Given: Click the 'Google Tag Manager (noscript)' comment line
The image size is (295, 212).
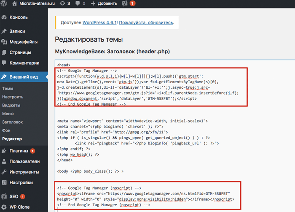Looking at the screenshot, I should (99, 188).
